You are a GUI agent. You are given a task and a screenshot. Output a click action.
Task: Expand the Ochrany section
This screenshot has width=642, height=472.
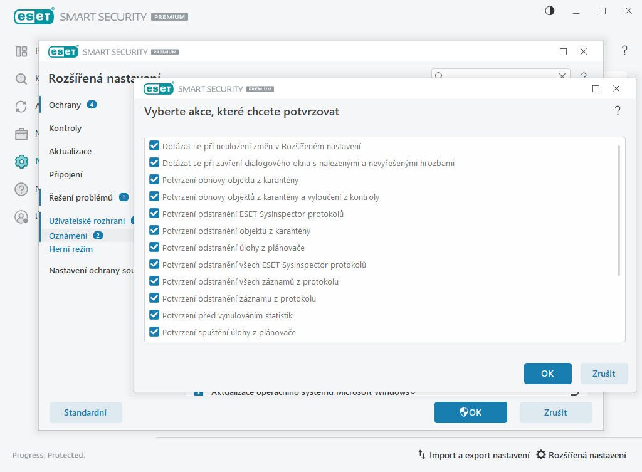pos(65,105)
